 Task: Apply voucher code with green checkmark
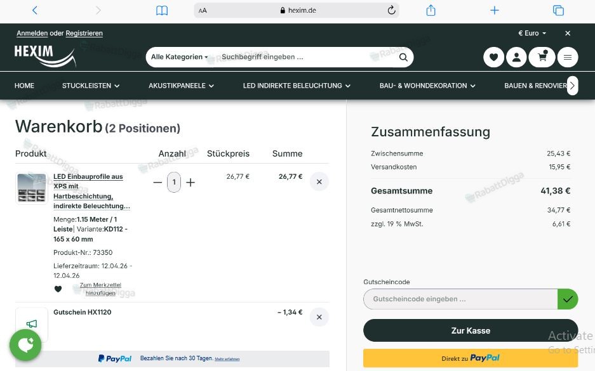(568, 299)
